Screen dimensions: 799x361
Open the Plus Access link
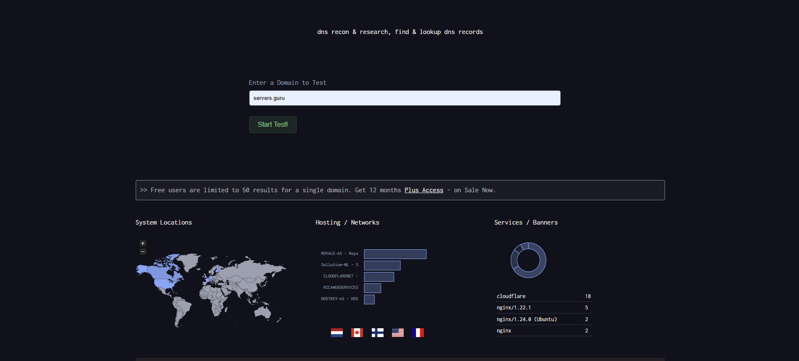point(424,190)
